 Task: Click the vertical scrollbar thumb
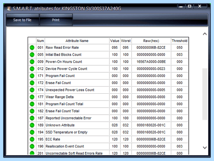coord(205,94)
